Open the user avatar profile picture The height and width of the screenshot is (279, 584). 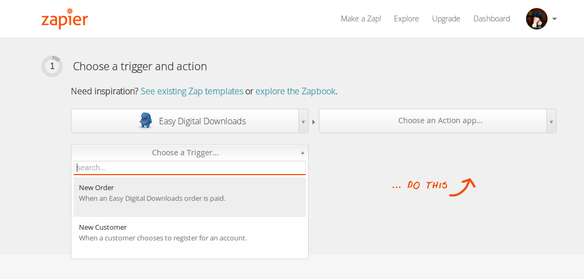536,19
